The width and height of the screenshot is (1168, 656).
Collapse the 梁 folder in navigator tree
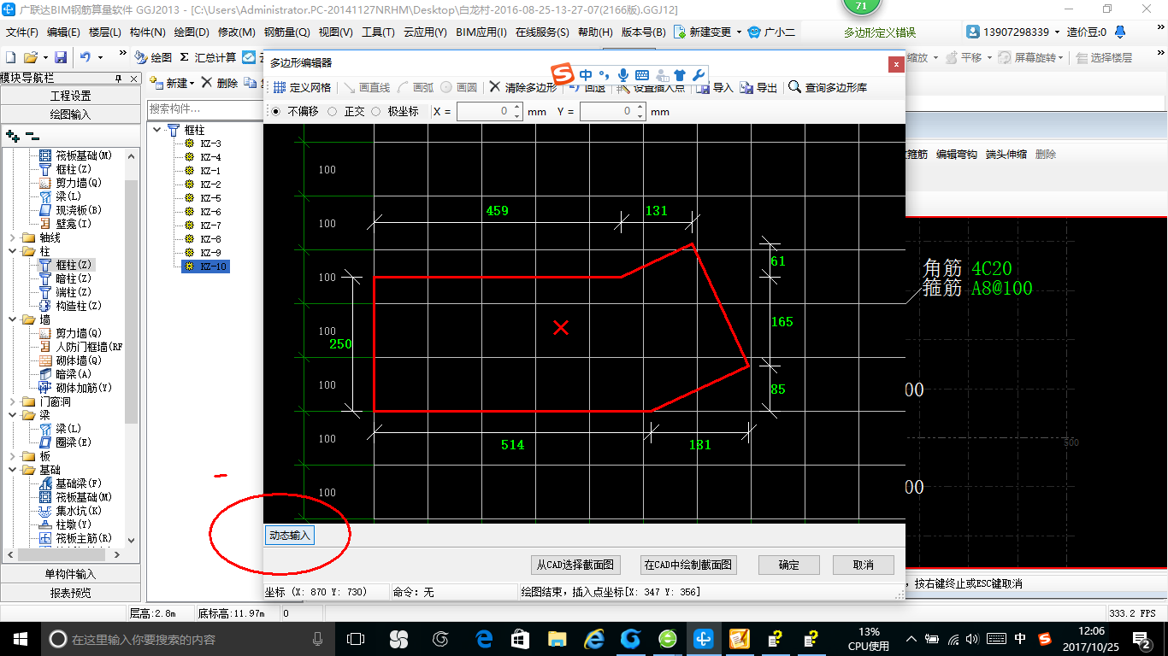pos(12,415)
